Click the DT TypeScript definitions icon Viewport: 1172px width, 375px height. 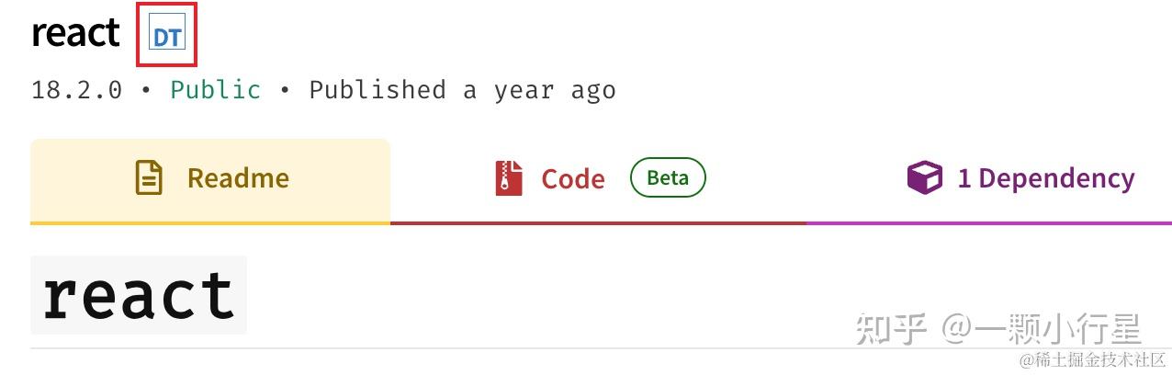(x=167, y=37)
